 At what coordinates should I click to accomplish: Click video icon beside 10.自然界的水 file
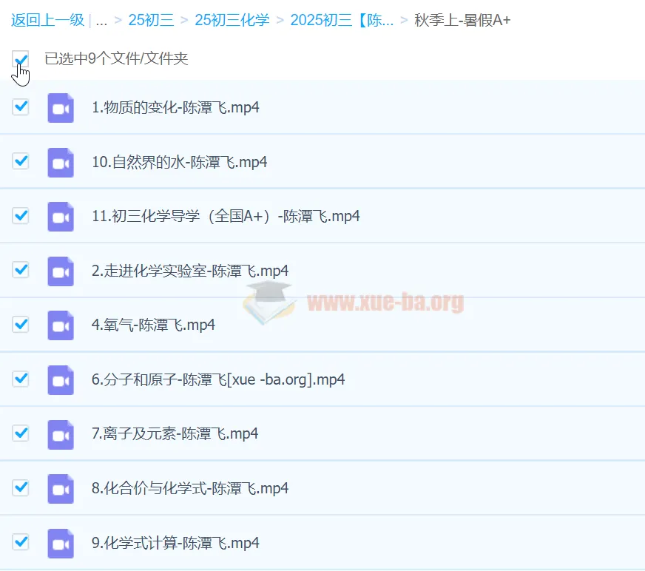point(61,163)
